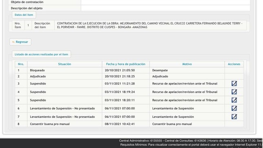263x148 pixels.
Task: Open document icon for row 7 Levantamiento
Action: coord(234,117)
